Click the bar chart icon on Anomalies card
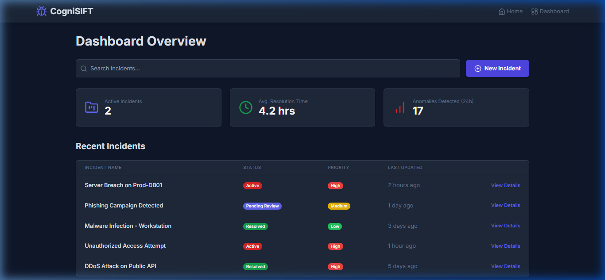 pyautogui.click(x=400, y=107)
